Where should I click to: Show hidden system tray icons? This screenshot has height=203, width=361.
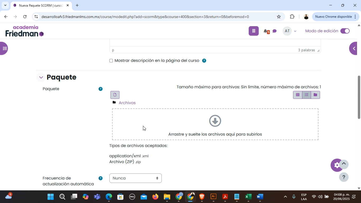(285, 197)
